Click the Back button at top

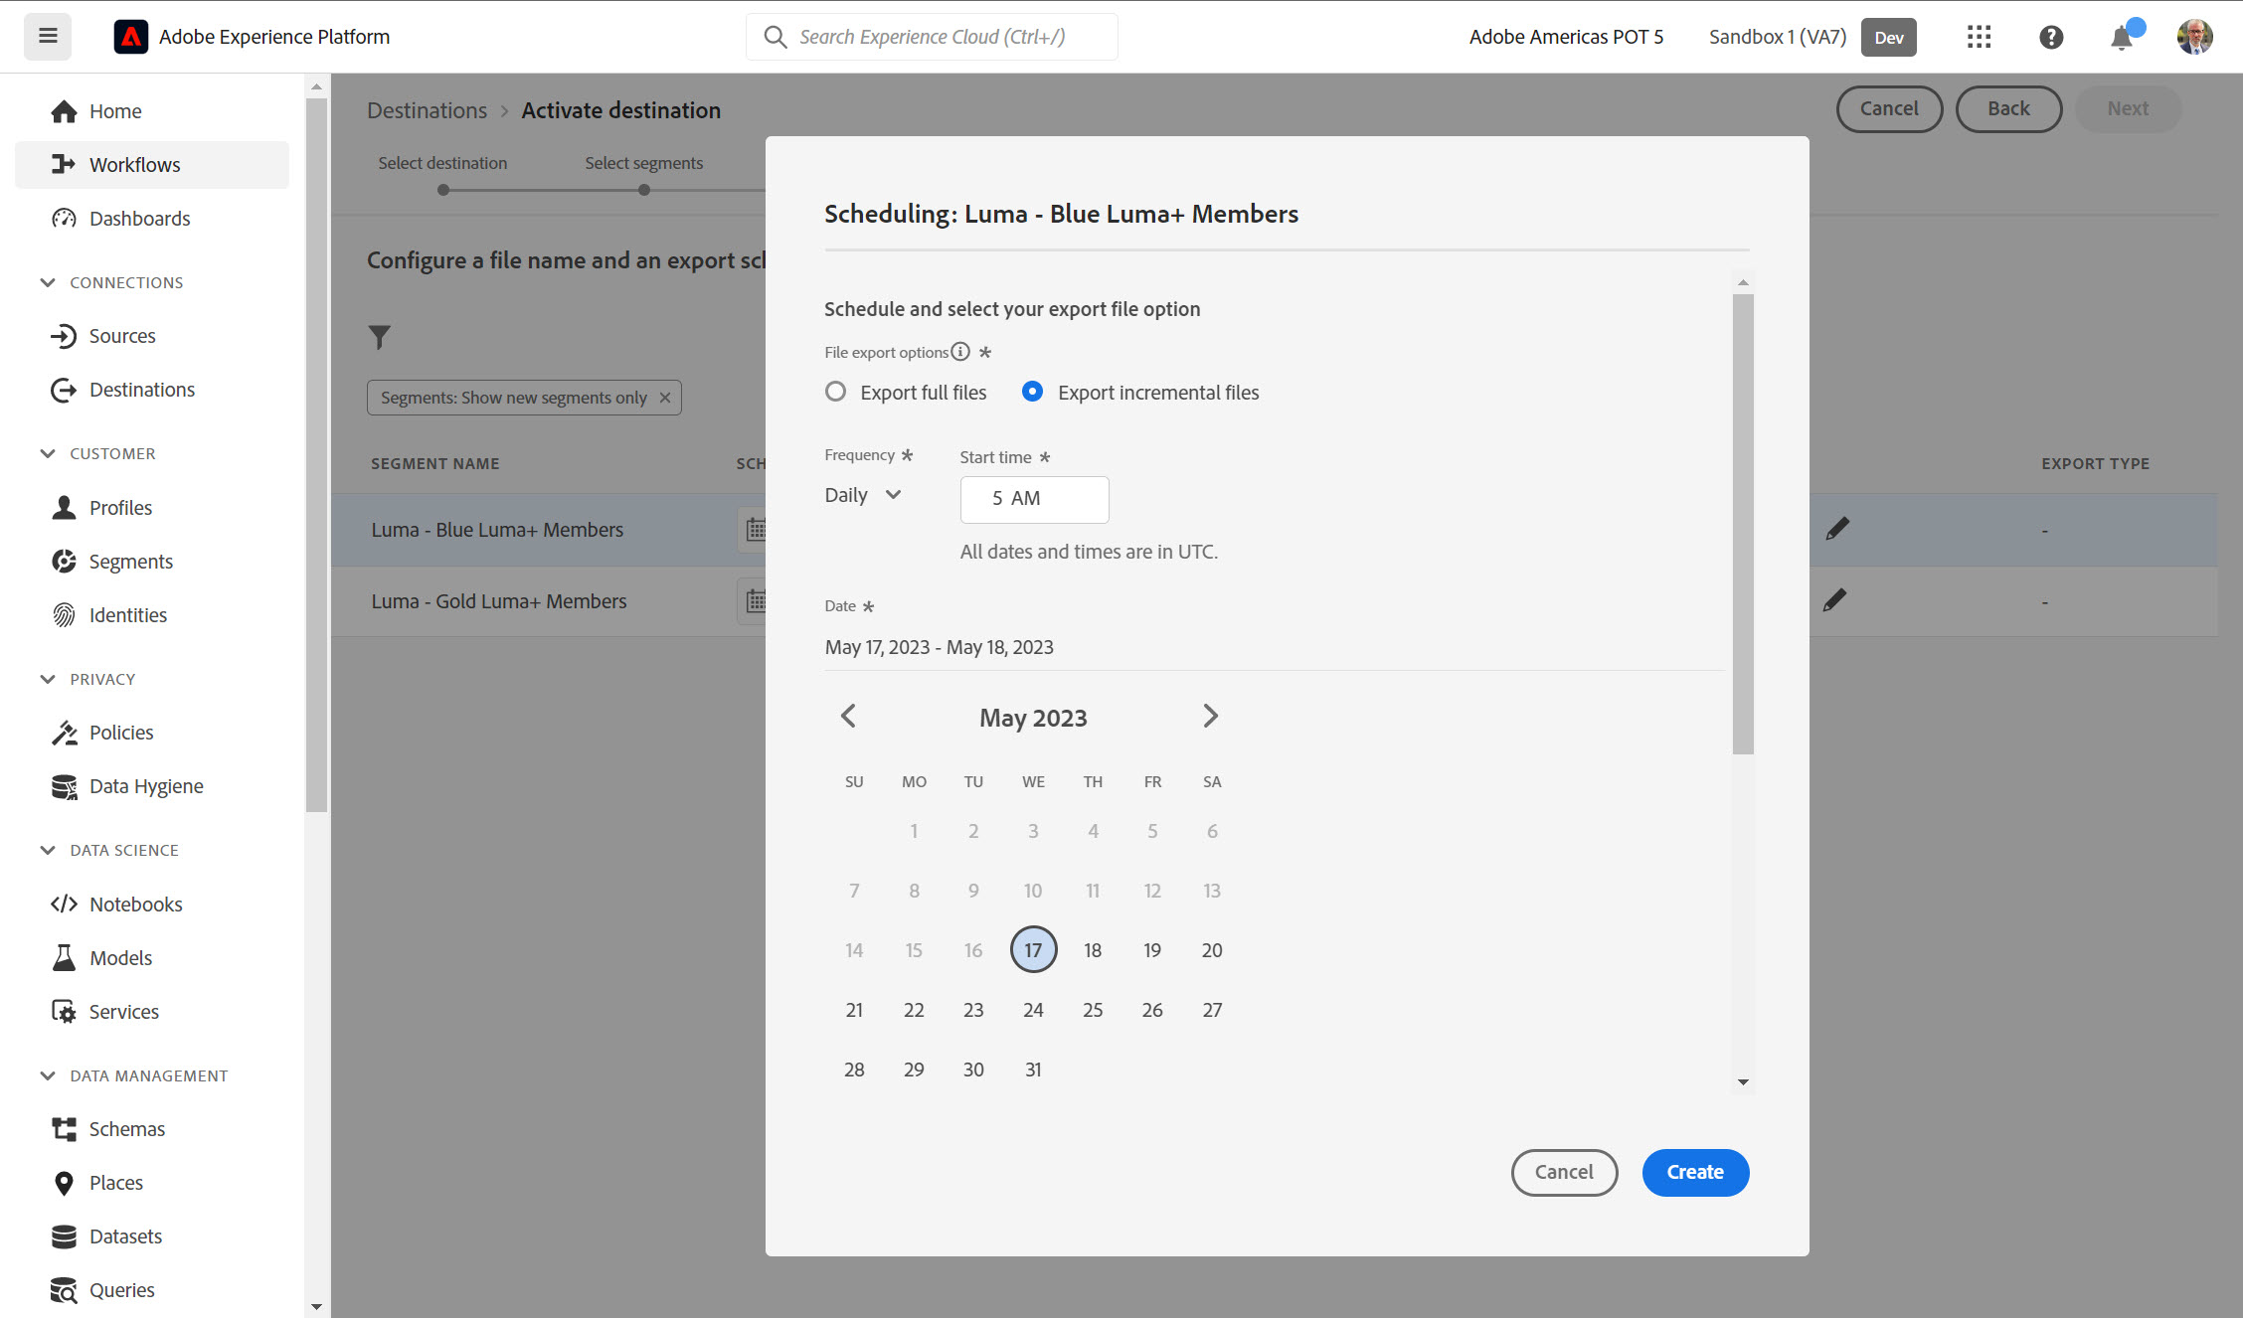(x=2008, y=108)
